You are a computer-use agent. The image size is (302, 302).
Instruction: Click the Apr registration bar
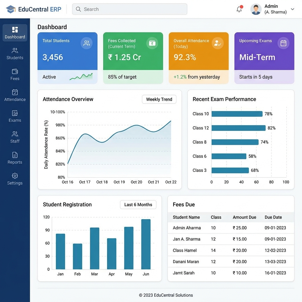click(x=112, y=254)
